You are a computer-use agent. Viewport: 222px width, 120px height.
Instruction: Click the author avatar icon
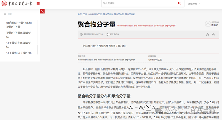pyautogui.click(x=208, y=24)
